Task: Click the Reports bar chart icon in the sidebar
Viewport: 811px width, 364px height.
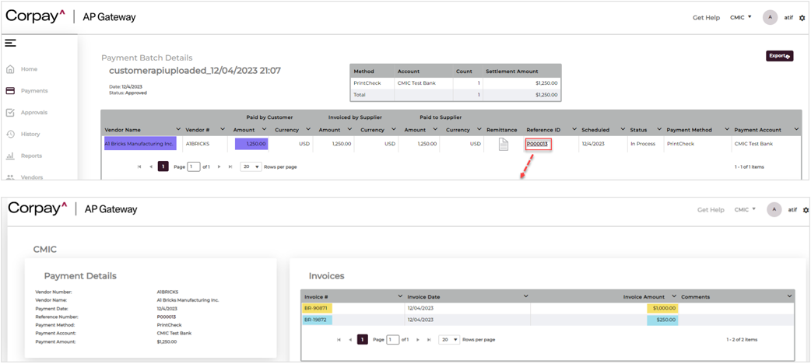Action: click(10, 156)
